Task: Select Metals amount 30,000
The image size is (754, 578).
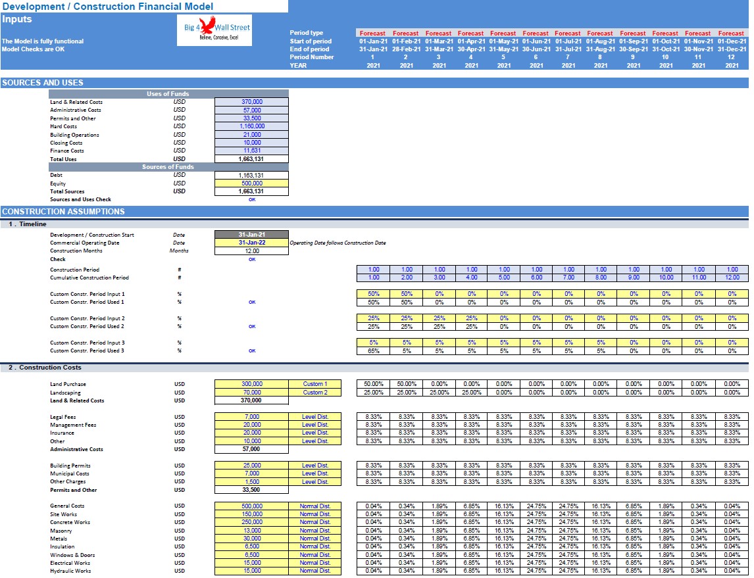Action: [x=251, y=539]
